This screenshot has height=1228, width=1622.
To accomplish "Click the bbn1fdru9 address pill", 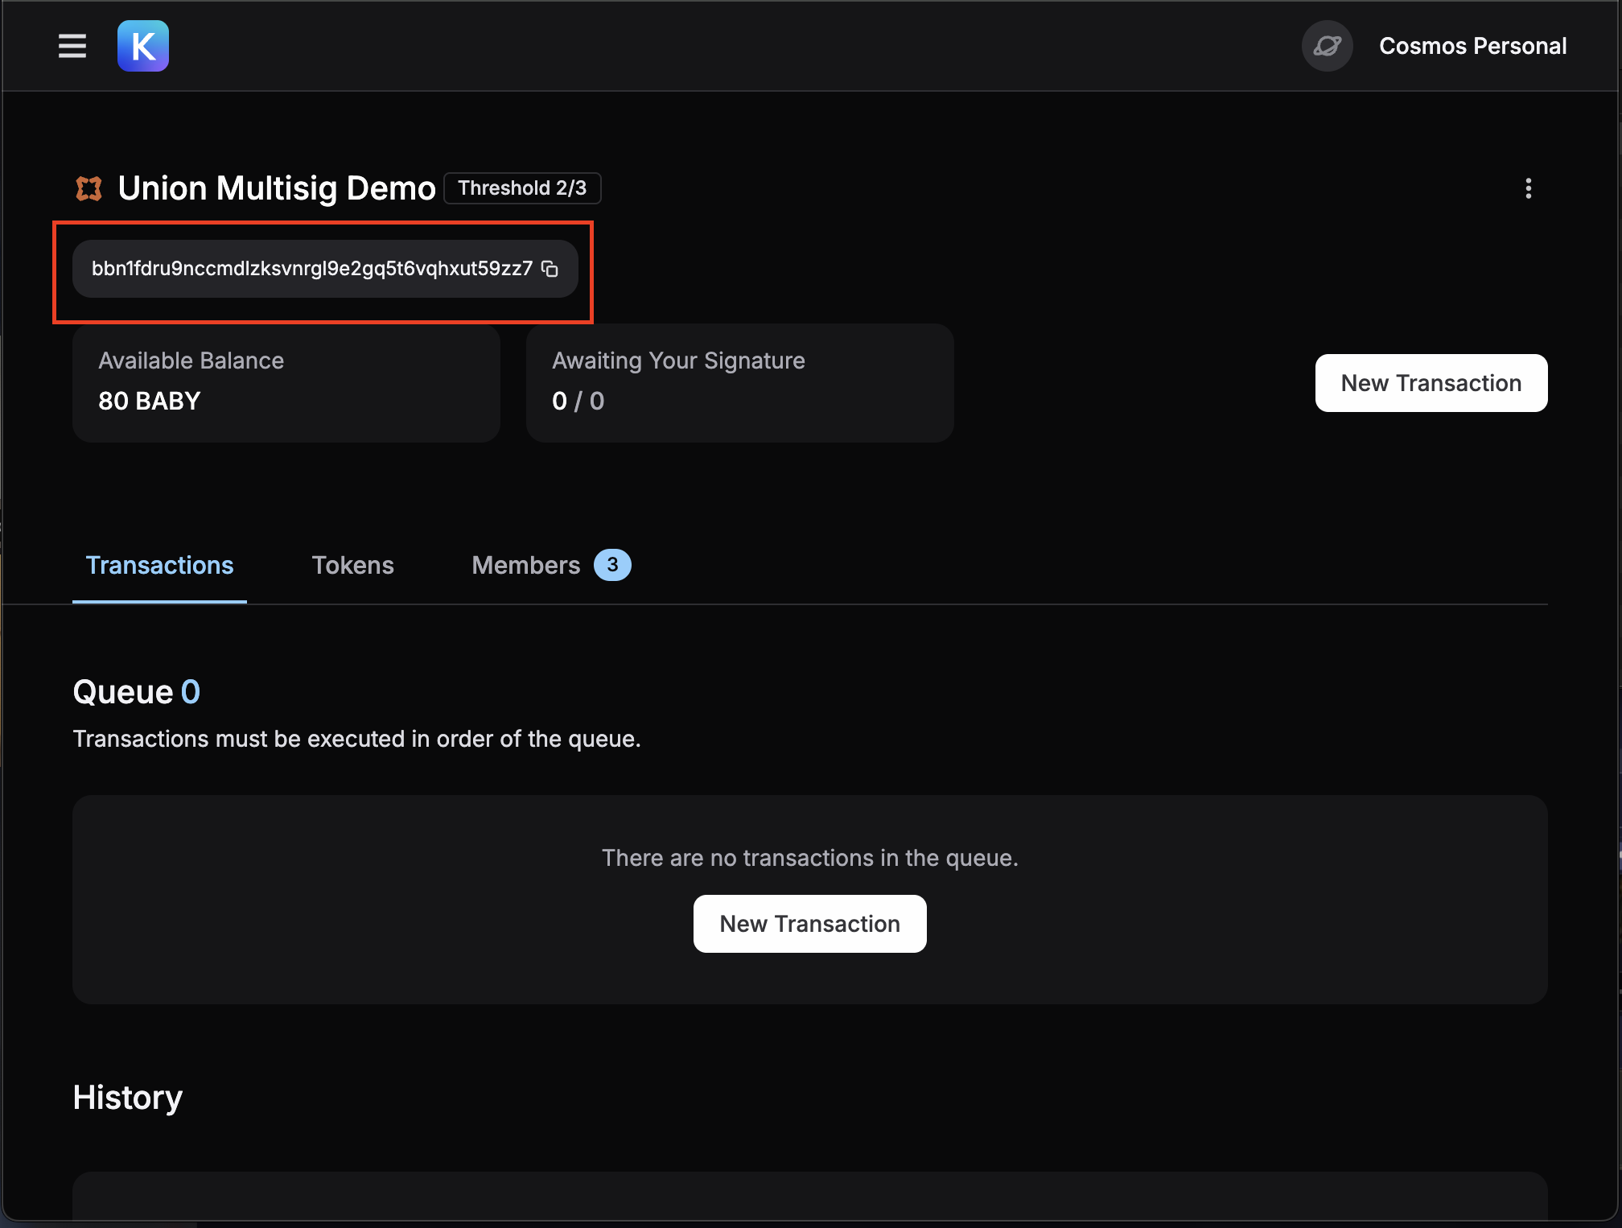I will (312, 269).
